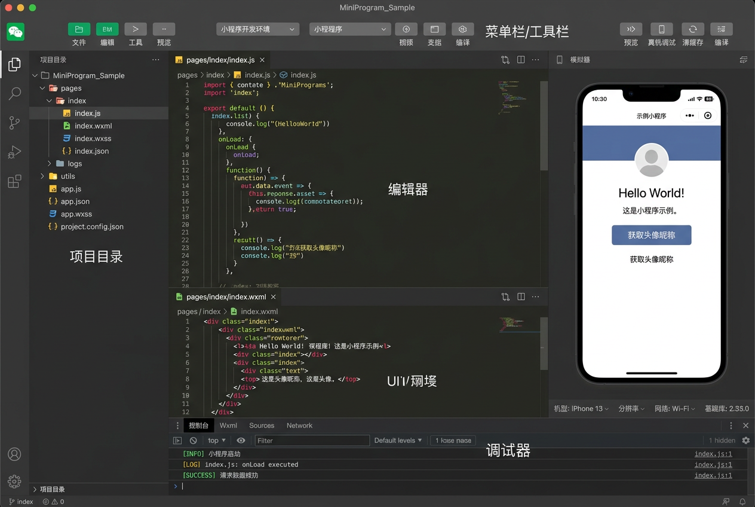Open the 小程序开发环境 dropdown
755x507 pixels.
(x=257, y=29)
